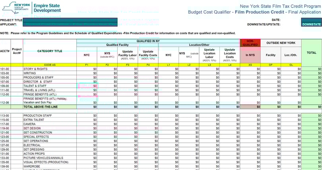Select the CATEGORY TITLE column header

(x=50, y=51)
